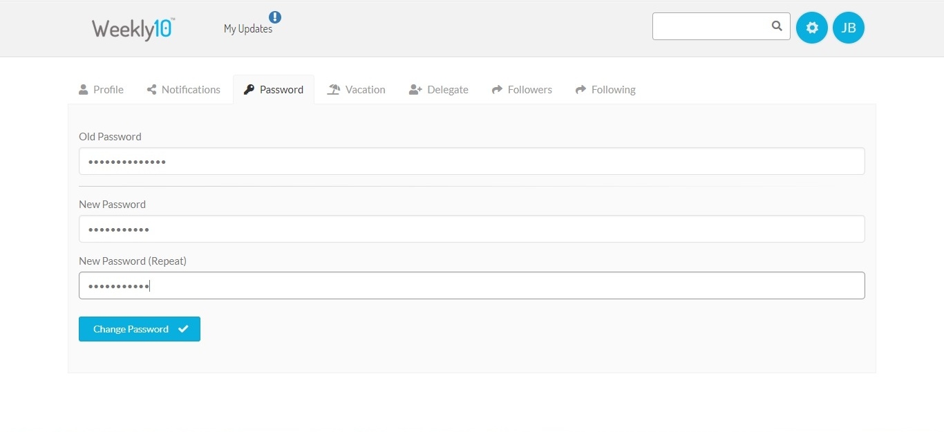Image resolution: width=944 pixels, height=432 pixels.
Task: Click the share icon beside Notifications
Action: pos(151,89)
